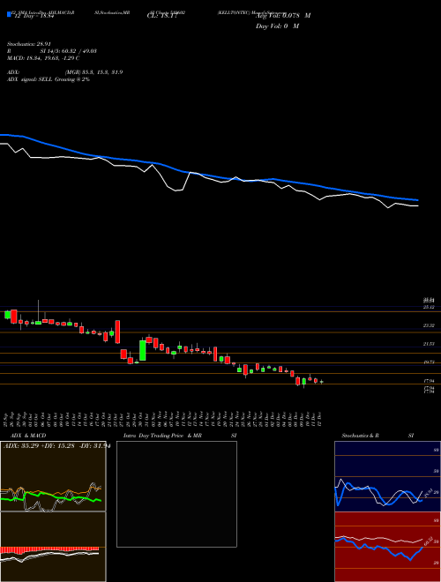Click the empty intraday trading price chart box
This screenshot has height=582, width=441.
tap(176, 494)
